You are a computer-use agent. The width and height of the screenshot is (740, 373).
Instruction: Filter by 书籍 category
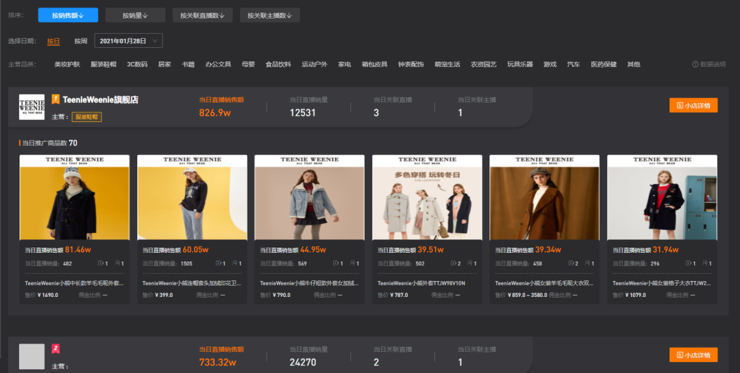(188, 64)
